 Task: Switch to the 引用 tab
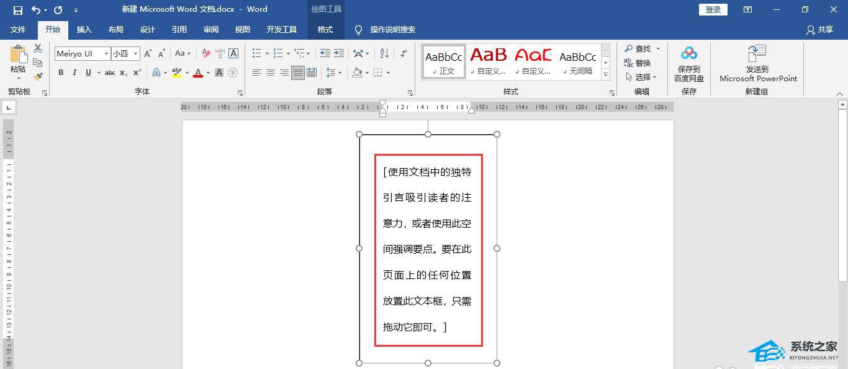[179, 29]
